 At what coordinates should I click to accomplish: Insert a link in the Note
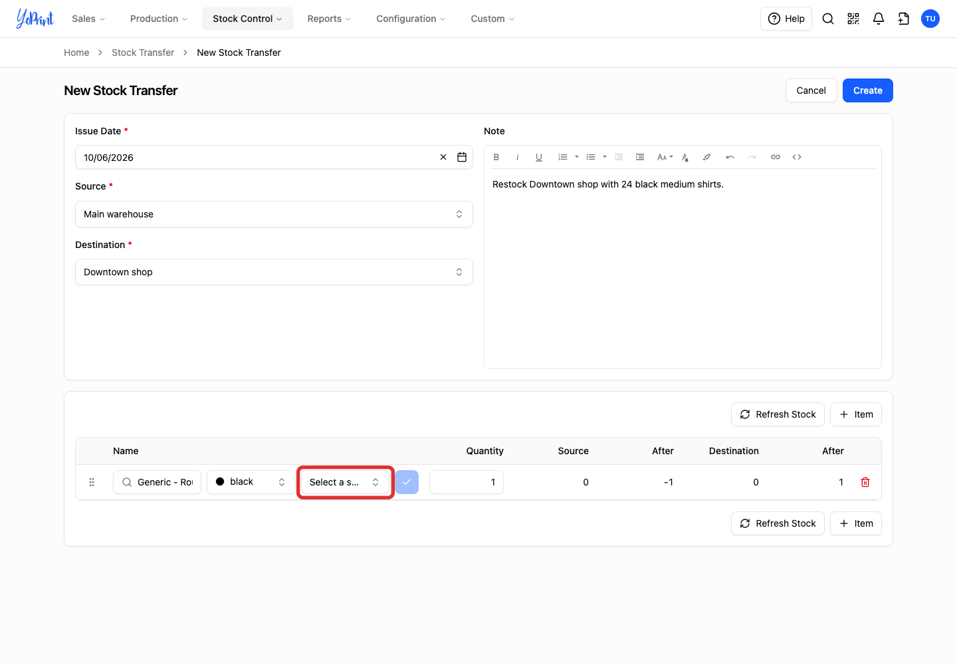(776, 157)
